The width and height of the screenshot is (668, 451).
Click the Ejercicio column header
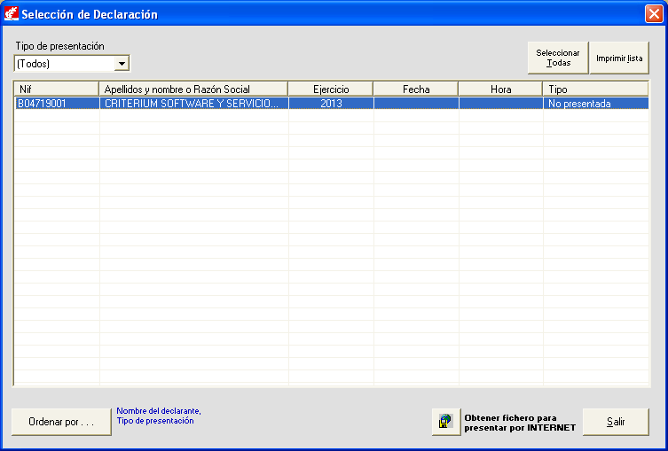point(331,89)
